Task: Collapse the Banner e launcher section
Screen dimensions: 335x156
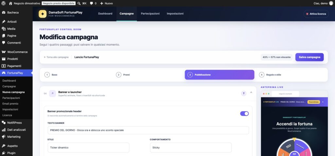Action: (251, 92)
